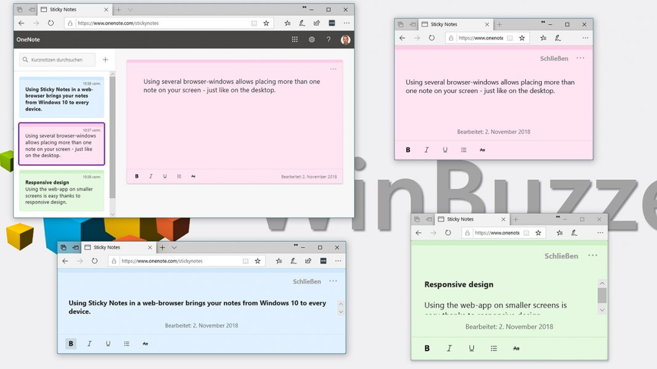
Task: Click the refresh button in the main OneNote browser window
Action: (x=50, y=23)
